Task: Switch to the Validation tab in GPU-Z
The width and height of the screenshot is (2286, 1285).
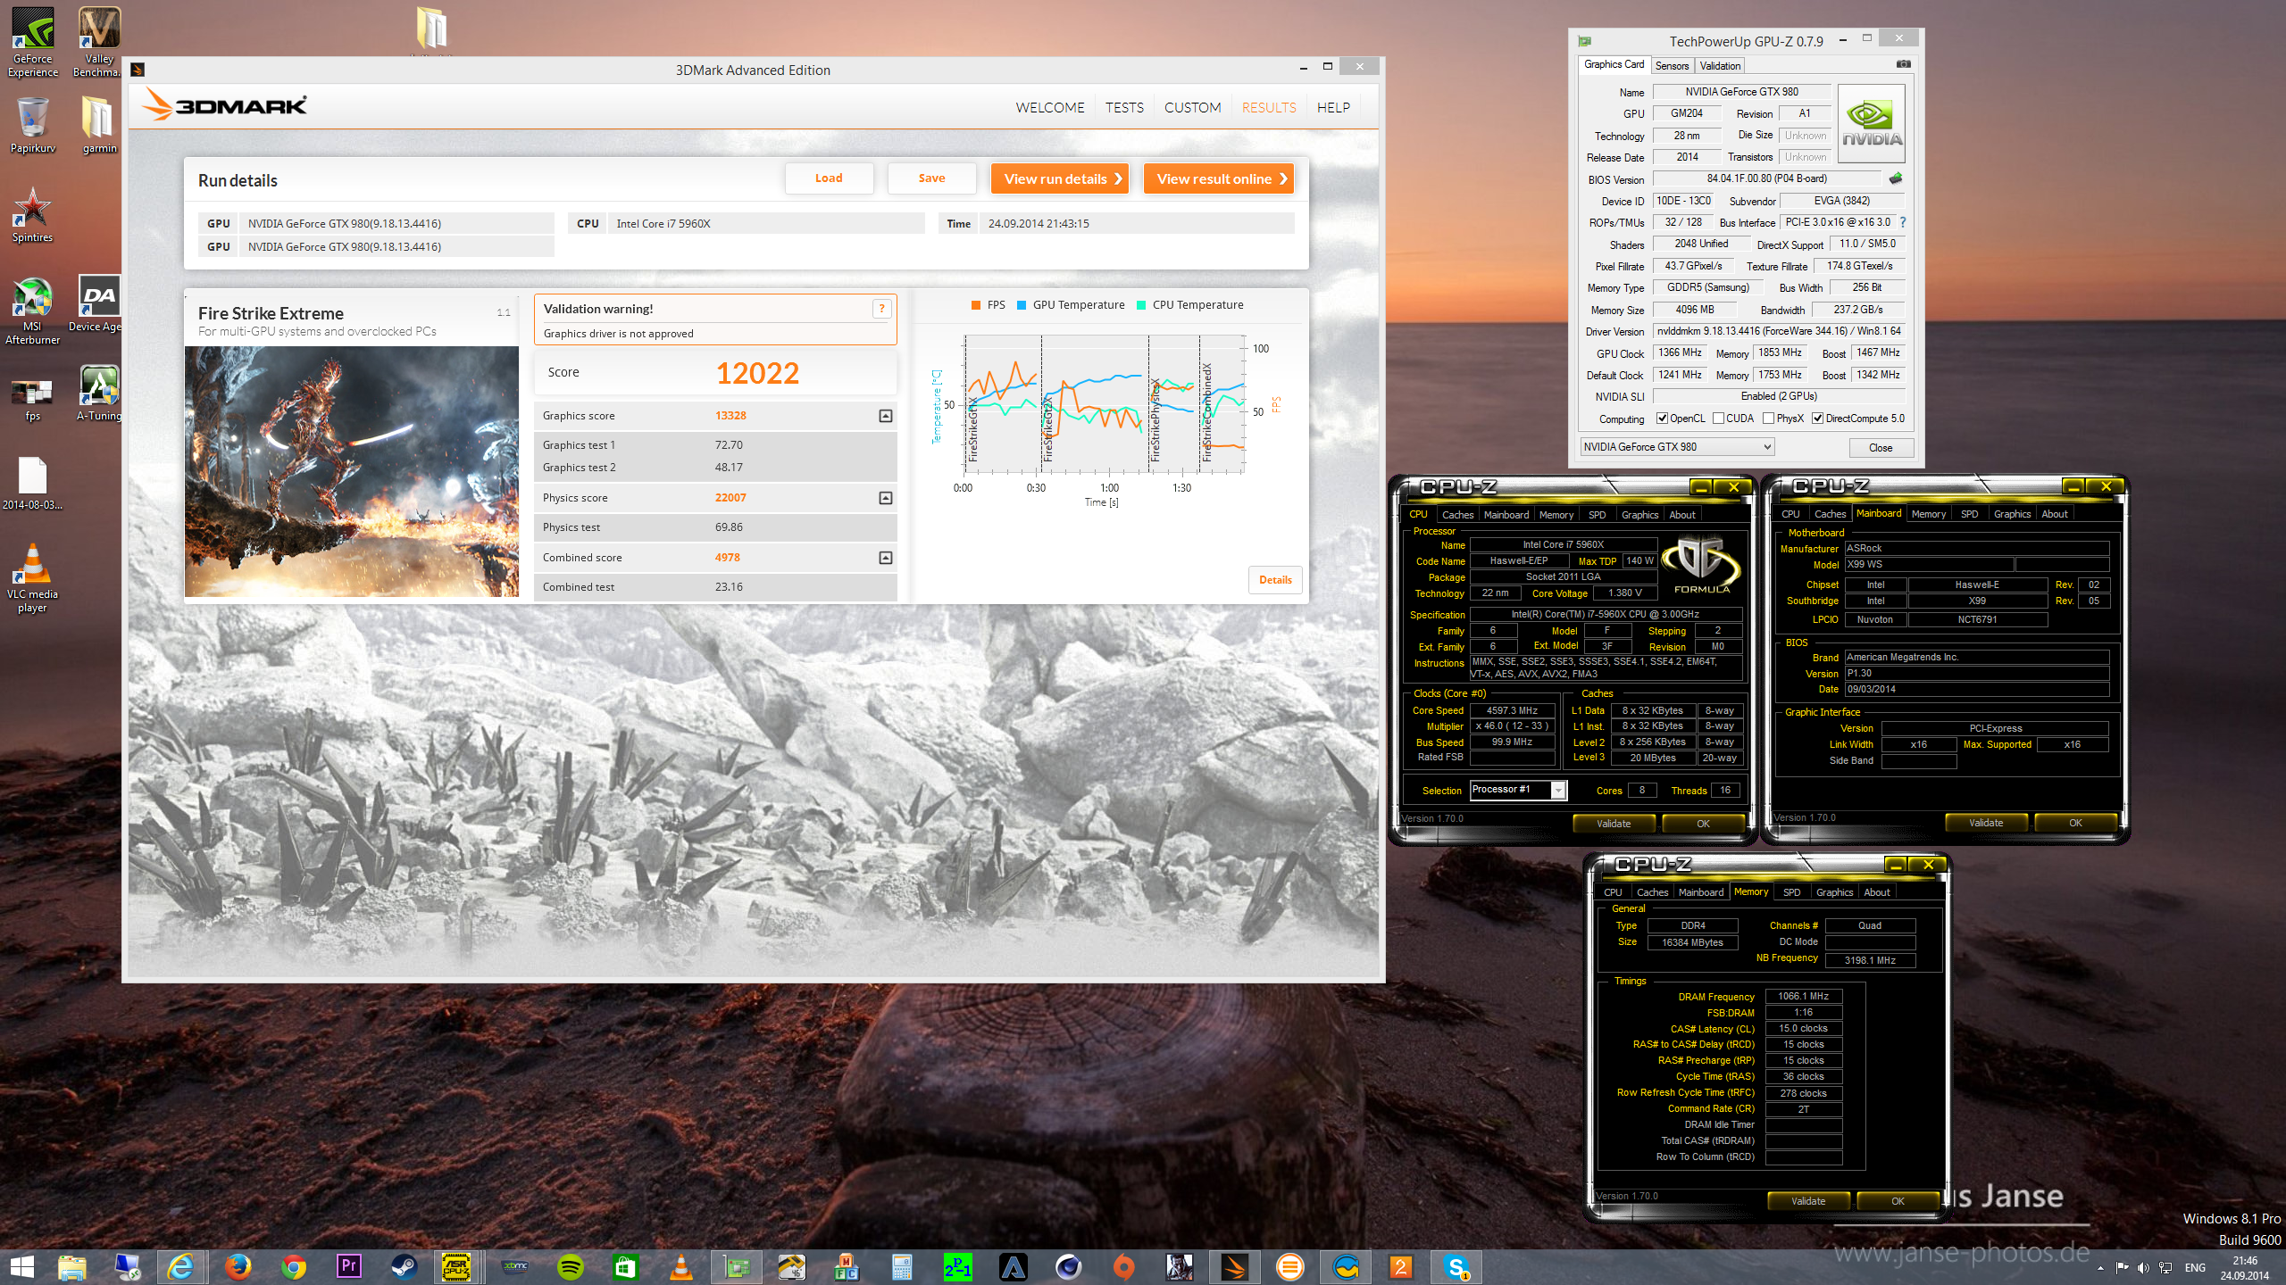Action: (1720, 66)
